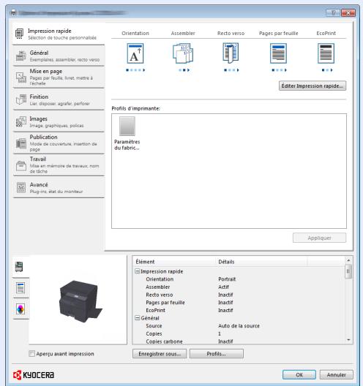
Task: Show the printer device preview icon
Action: 19,267
